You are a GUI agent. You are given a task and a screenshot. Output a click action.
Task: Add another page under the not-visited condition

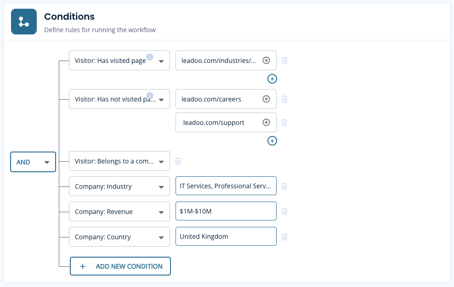[x=272, y=141]
